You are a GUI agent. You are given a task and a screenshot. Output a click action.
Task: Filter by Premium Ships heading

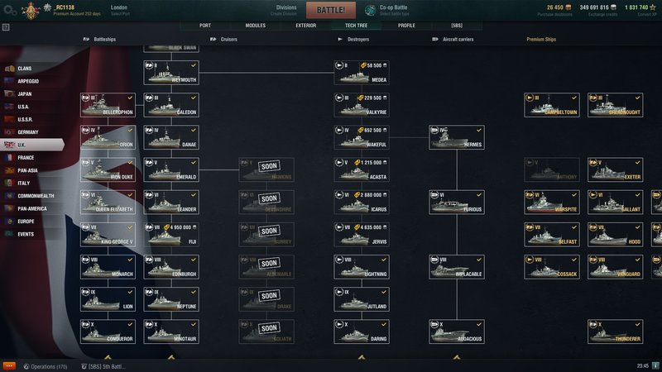[x=541, y=39]
